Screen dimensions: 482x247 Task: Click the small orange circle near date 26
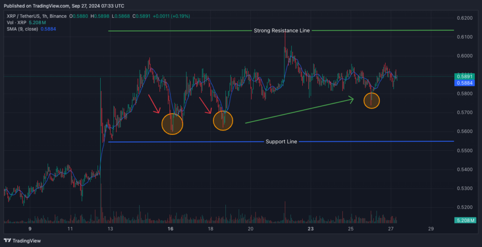pos(371,100)
